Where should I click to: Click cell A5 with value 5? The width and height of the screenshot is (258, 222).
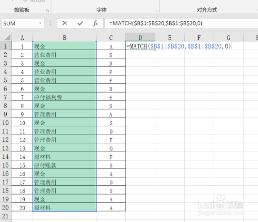point(22,80)
